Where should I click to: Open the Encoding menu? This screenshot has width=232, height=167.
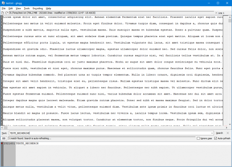[38, 8]
